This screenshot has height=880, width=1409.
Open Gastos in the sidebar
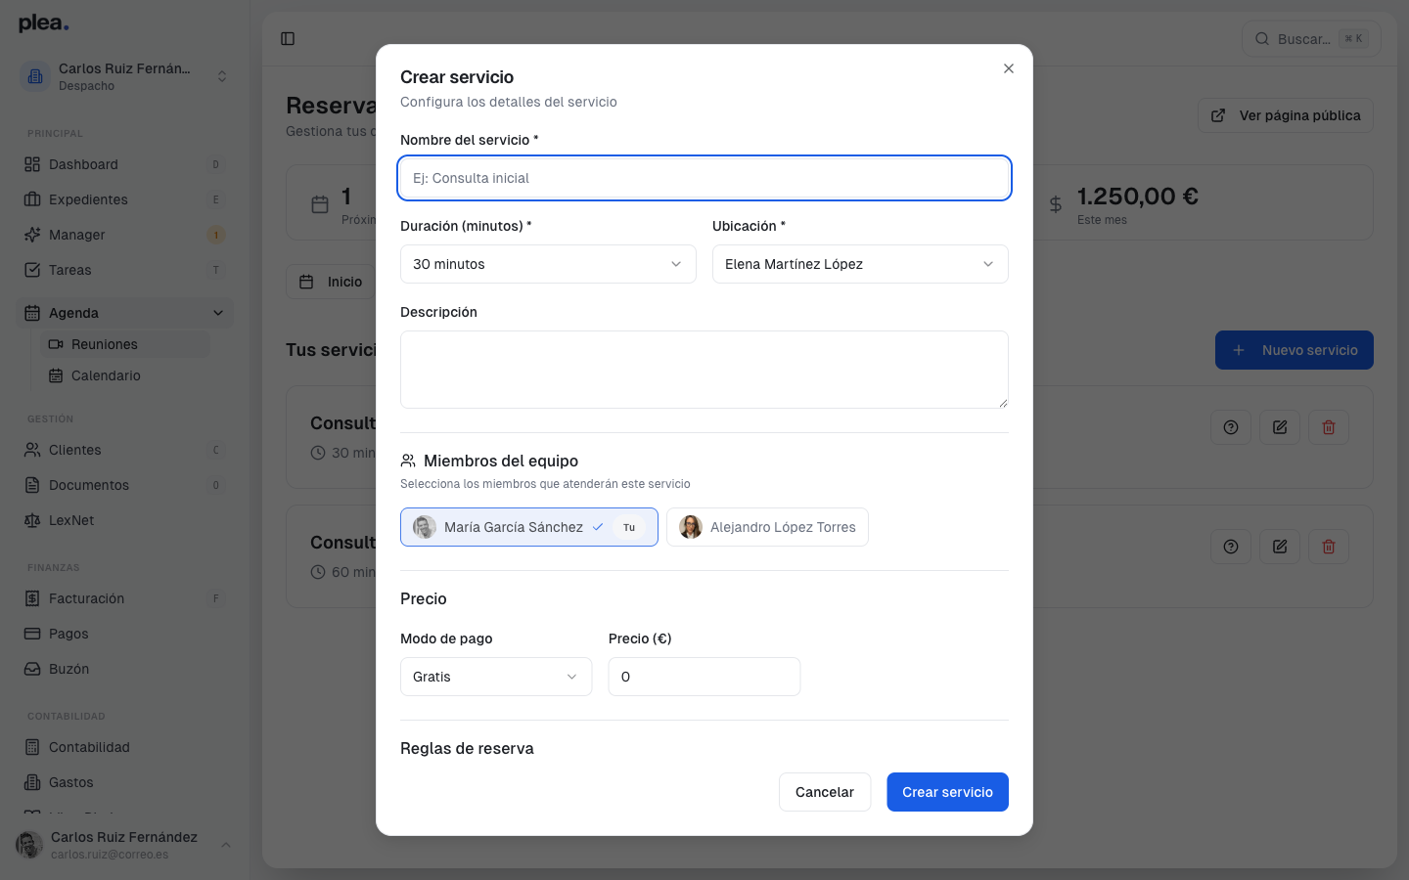(x=124, y=782)
